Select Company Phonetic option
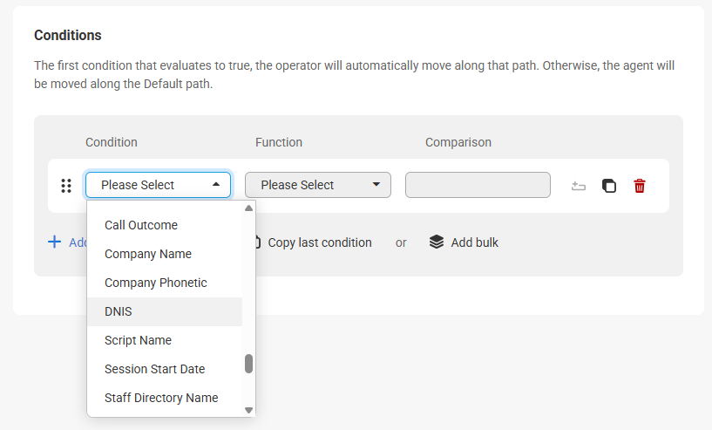The width and height of the screenshot is (712, 430). (x=156, y=283)
